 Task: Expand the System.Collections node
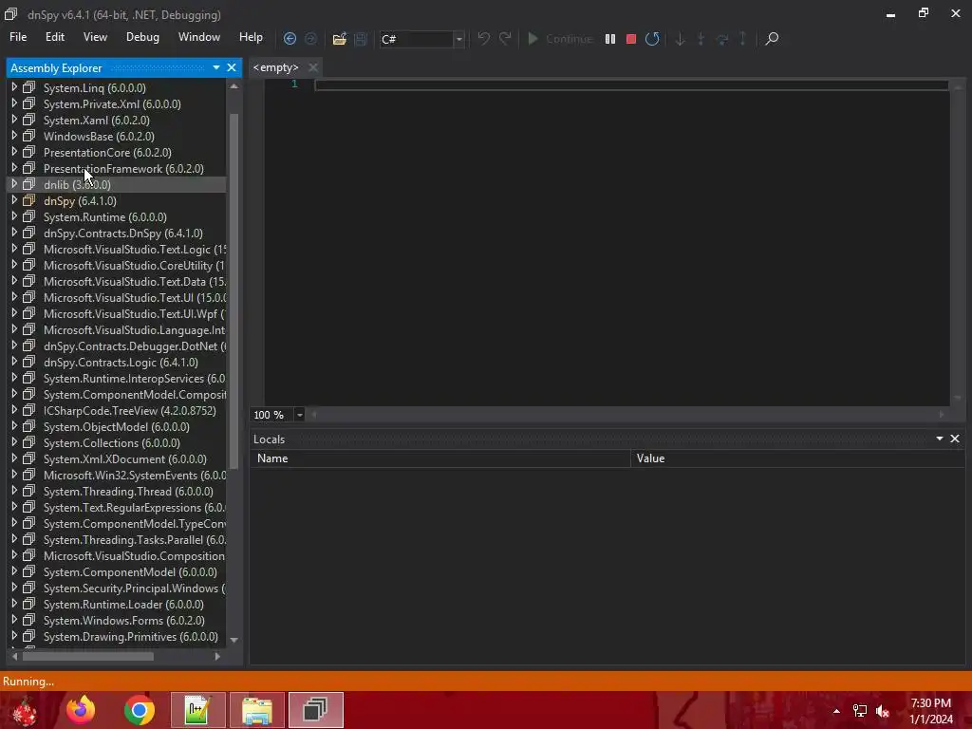point(13,442)
